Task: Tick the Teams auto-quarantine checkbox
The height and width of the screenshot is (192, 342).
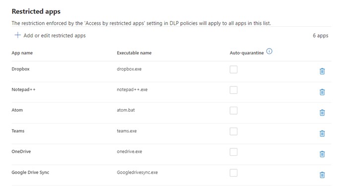Action: point(233,131)
